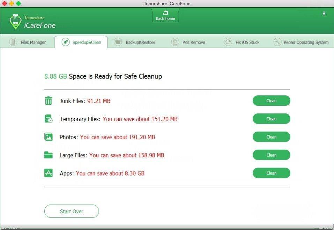Click the Files Manager document icon
Image resolution: width=334 pixels, height=230 pixels.
13,42
